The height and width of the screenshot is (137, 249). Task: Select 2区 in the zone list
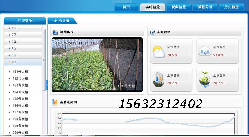tap(23, 35)
